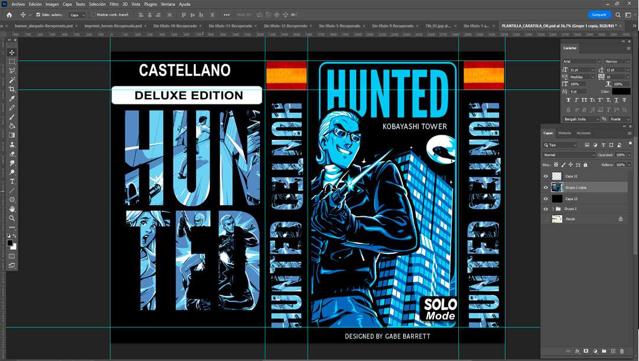This screenshot has width=639, height=361.
Task: Select the Magic Wand tool
Action: tap(12, 80)
